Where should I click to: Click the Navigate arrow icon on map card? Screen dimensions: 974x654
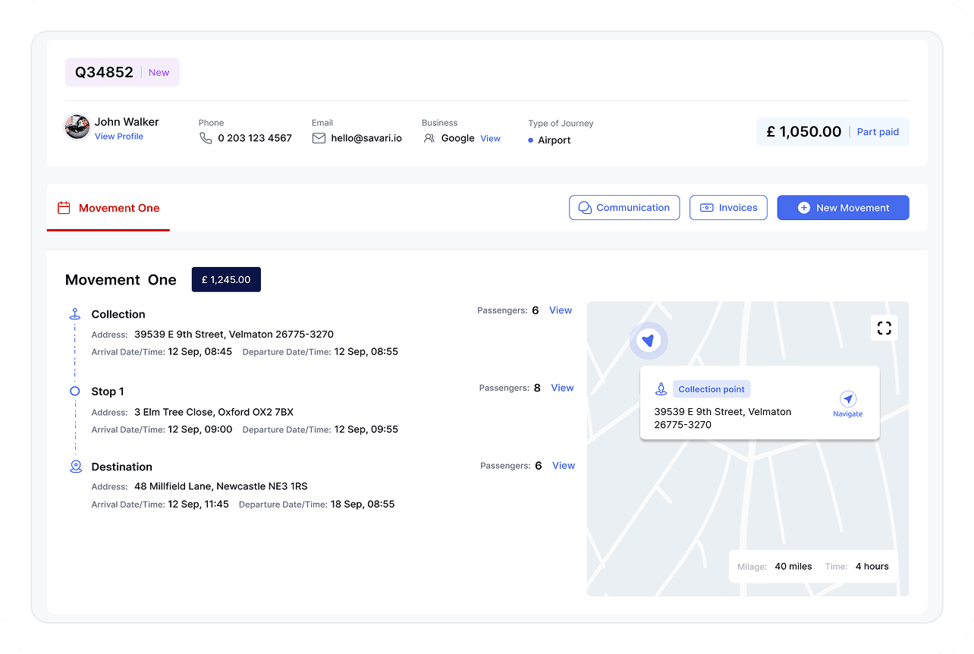click(848, 399)
